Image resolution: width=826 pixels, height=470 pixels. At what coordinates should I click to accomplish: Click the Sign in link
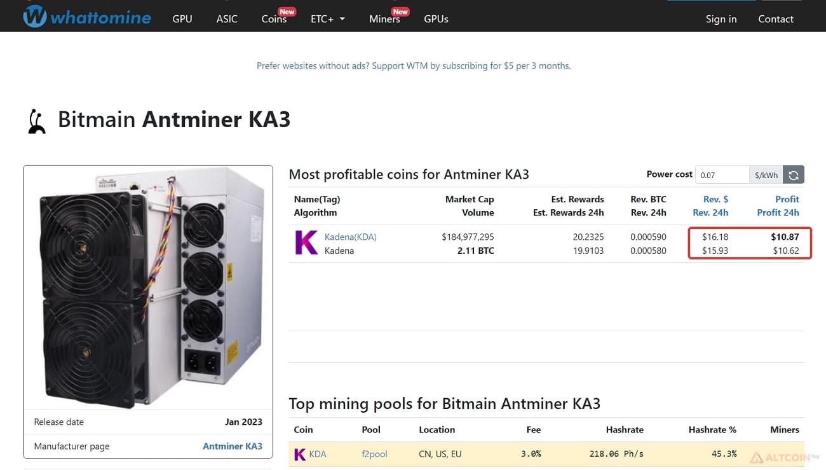721,19
